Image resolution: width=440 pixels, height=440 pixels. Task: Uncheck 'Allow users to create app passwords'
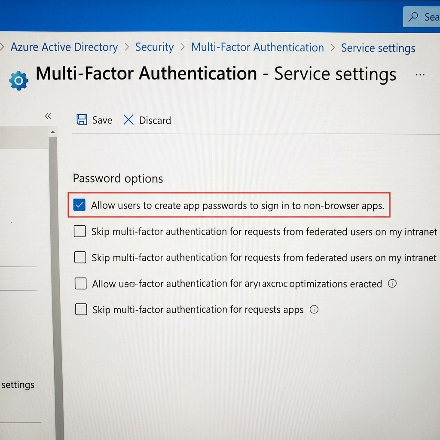tap(79, 205)
